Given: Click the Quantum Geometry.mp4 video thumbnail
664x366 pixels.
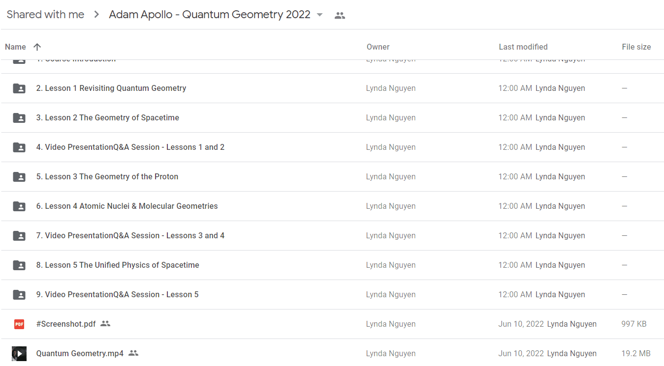Looking at the screenshot, I should (x=19, y=354).
